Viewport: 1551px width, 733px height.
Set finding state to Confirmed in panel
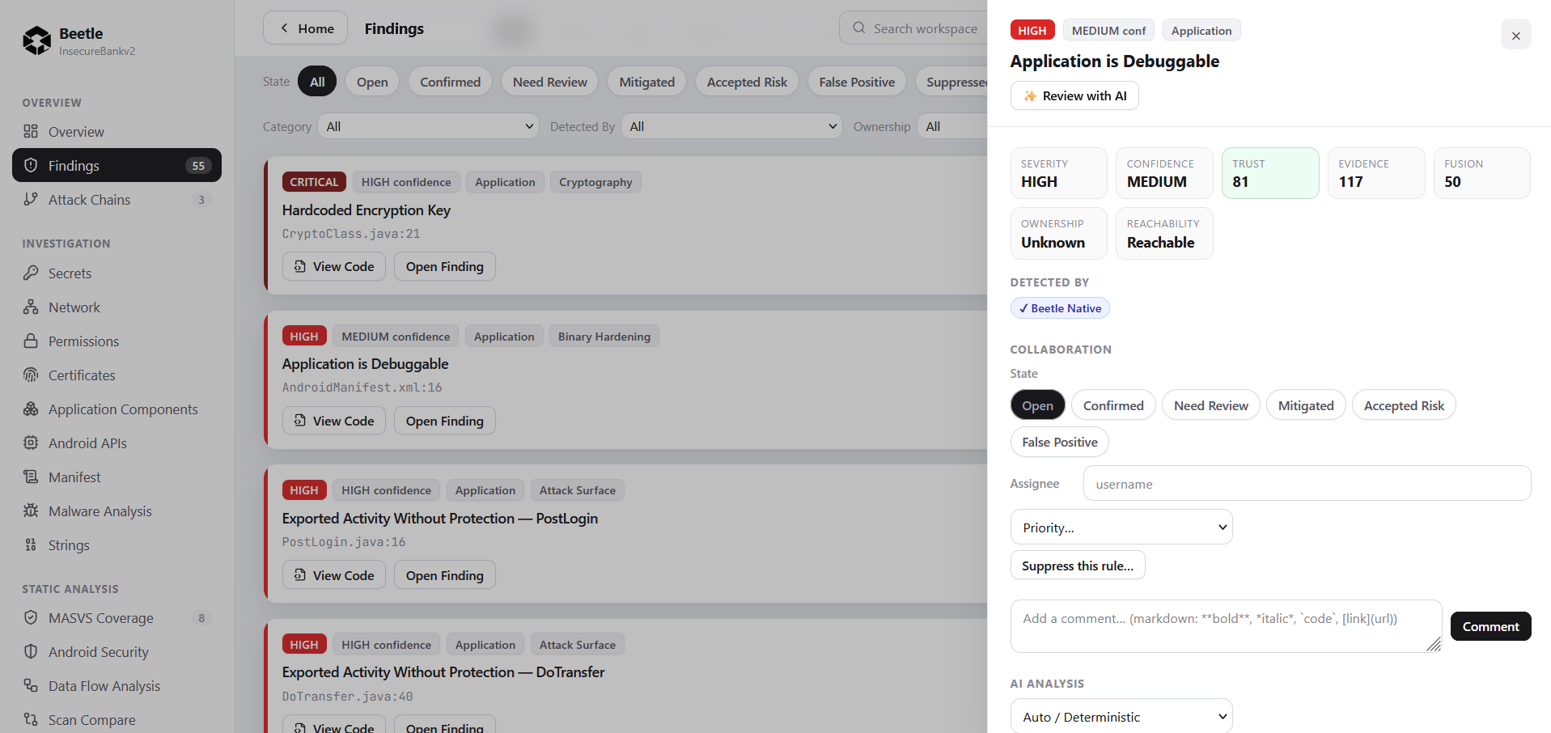pos(1113,405)
